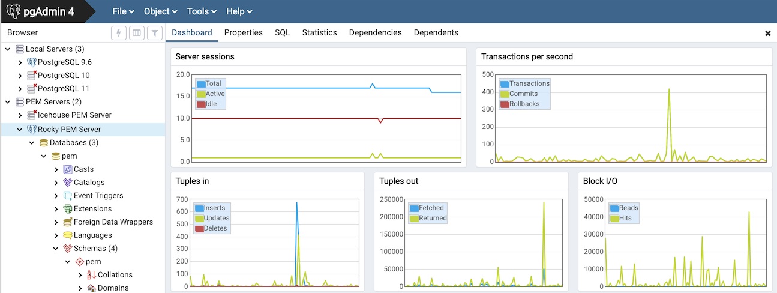Screen dimensions: 777x293
Task: Collapse the Rocky PEM Server node
Action: [x=20, y=130]
